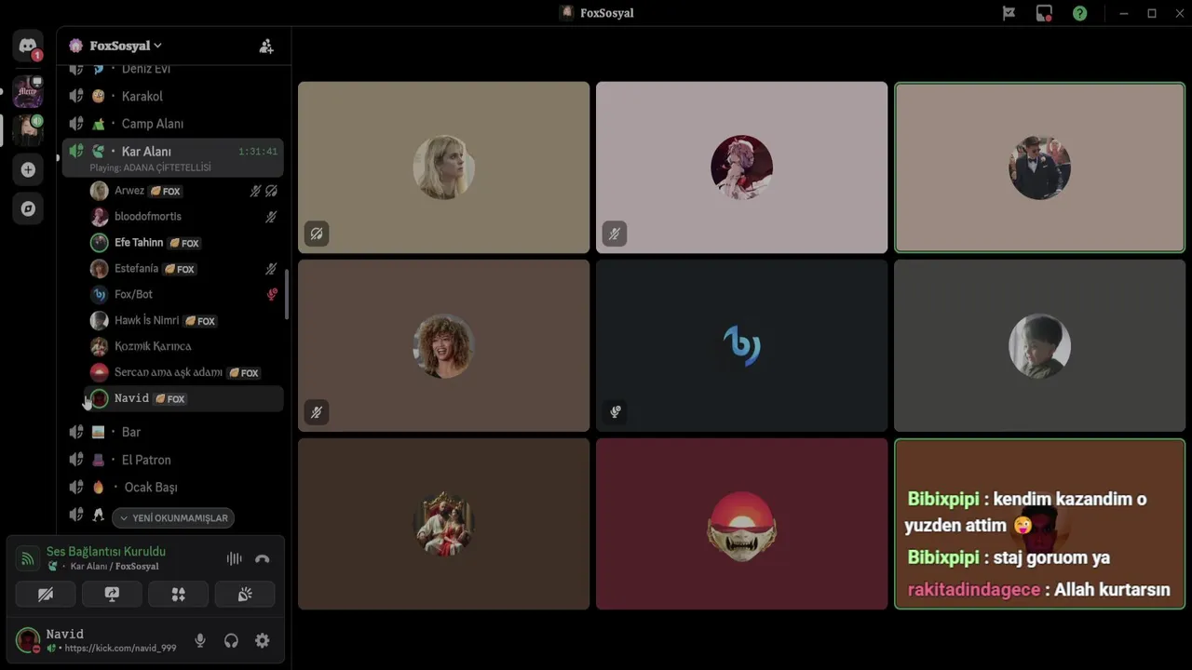The width and height of the screenshot is (1192, 670).
Task: Click the deafened icon on first tile
Action: pos(317,234)
